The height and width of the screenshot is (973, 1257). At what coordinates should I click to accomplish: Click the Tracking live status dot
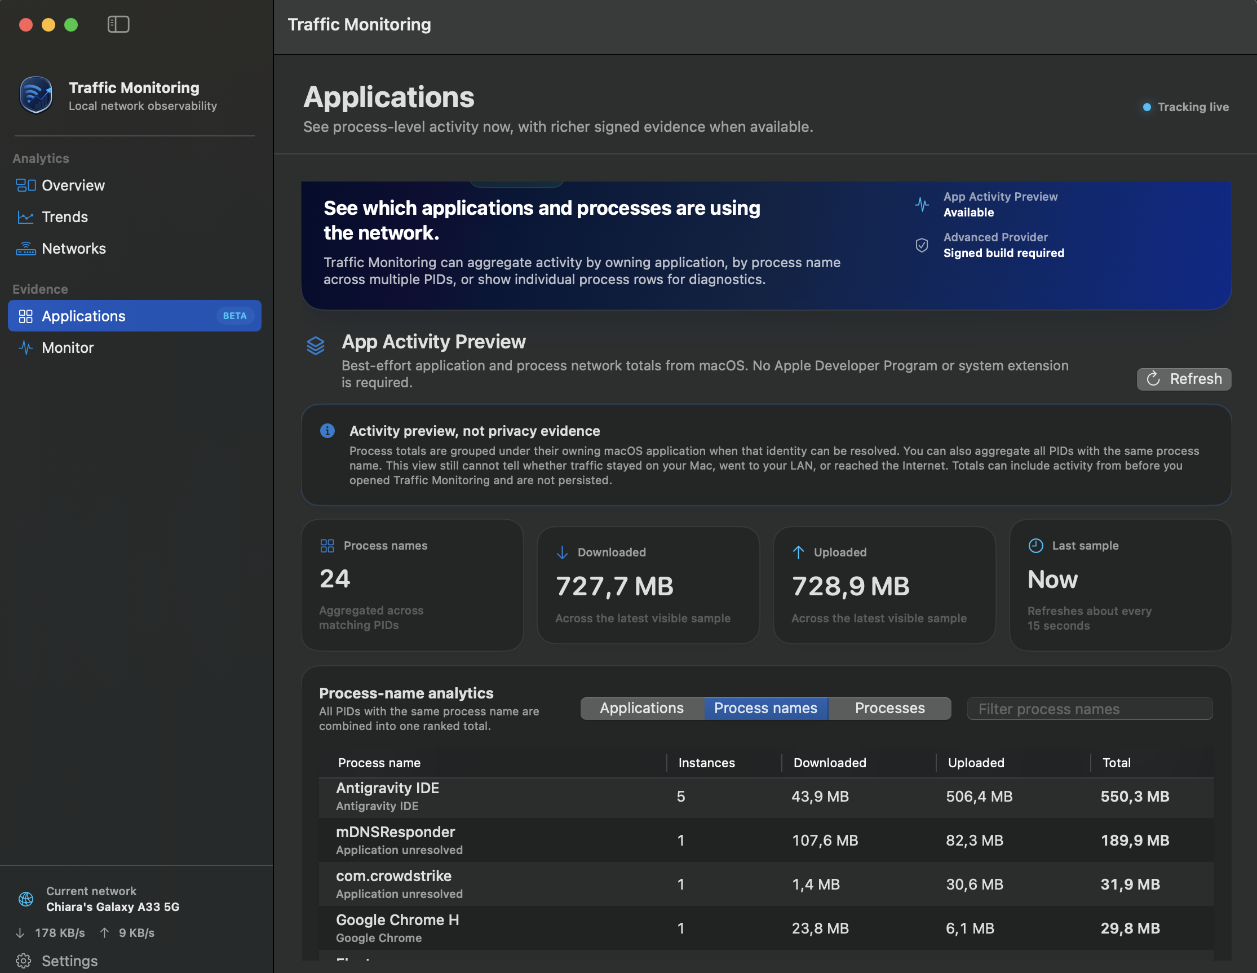tap(1147, 107)
